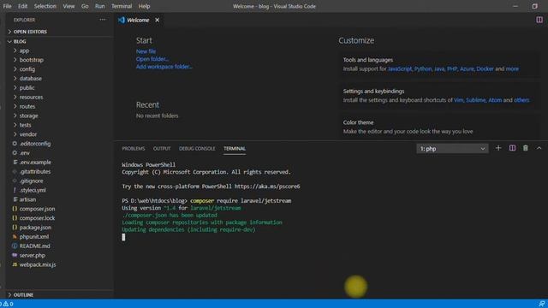548x308 pixels.
Task: Select the TERMINAL panel tab
Action: coord(235,149)
